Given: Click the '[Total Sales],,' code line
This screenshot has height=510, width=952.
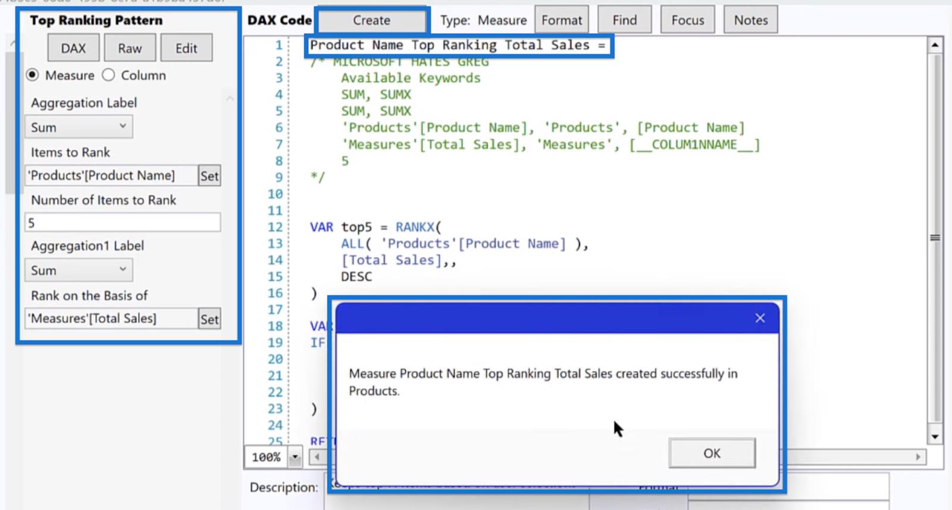Looking at the screenshot, I should pos(399,260).
